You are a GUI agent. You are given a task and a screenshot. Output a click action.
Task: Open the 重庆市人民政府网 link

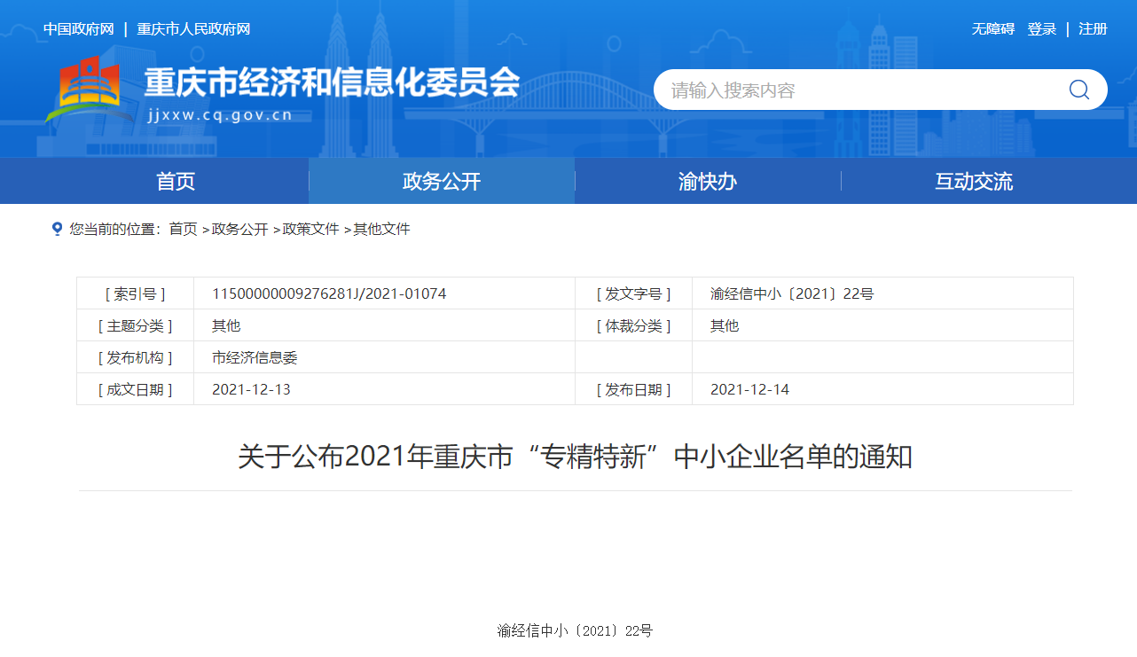(193, 29)
